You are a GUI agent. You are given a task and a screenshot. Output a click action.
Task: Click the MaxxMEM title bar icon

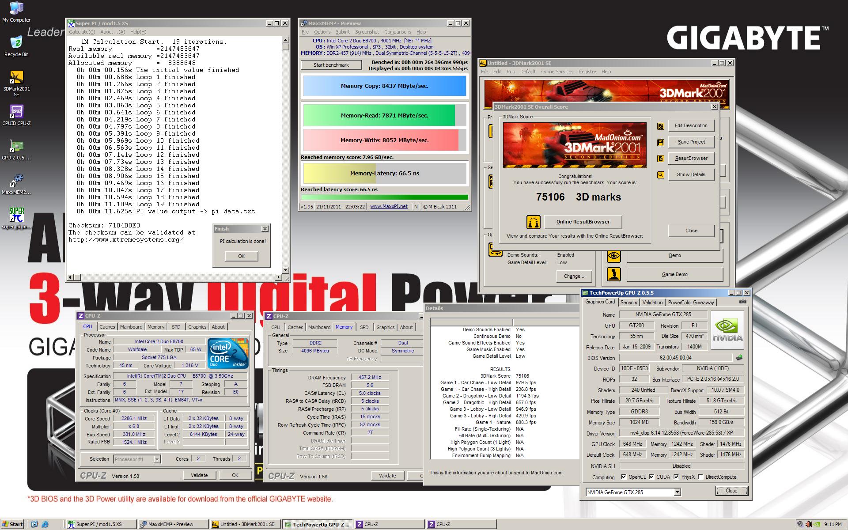[303, 23]
